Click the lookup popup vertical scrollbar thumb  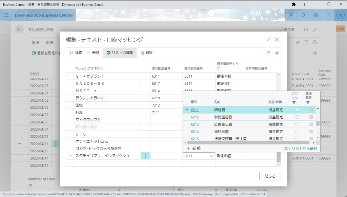coord(318,123)
